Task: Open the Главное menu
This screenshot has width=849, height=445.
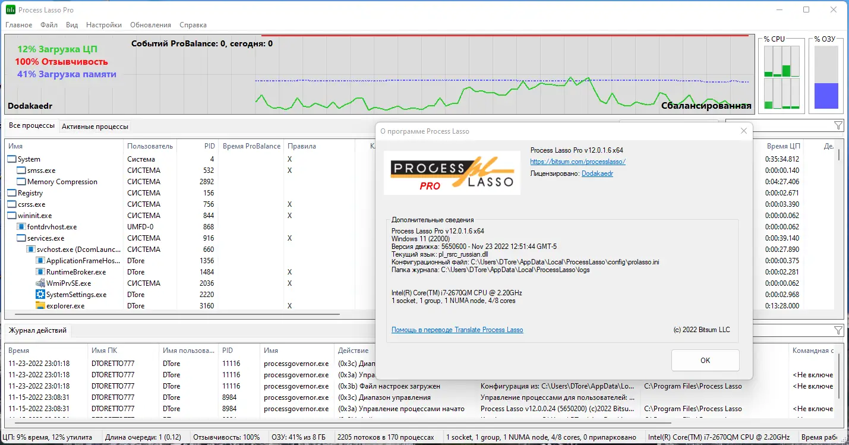Action: pos(19,25)
